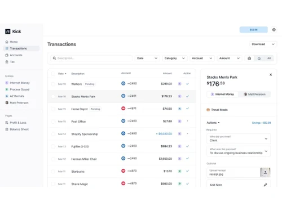Click the red account icon in Home Depot row

pyautogui.click(x=123, y=108)
